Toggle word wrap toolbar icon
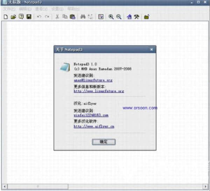The width and height of the screenshot is (210, 191). pos(101,17)
